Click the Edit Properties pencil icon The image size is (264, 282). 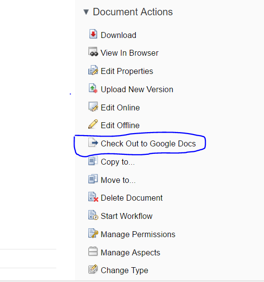tap(93, 70)
